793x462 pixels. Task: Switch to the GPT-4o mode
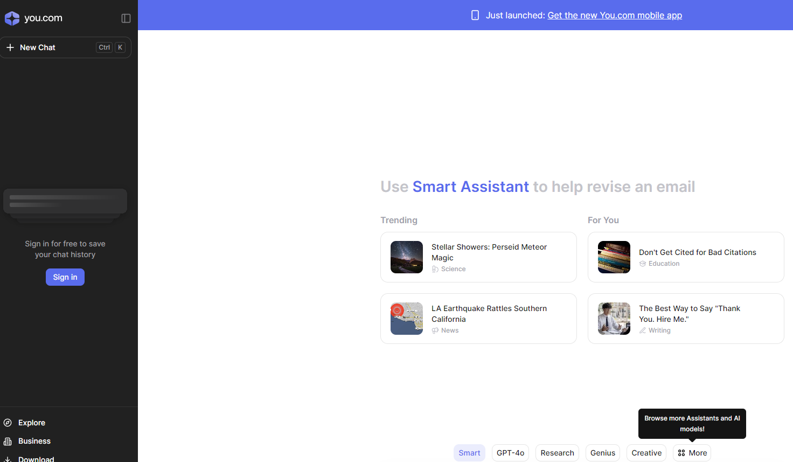point(510,453)
